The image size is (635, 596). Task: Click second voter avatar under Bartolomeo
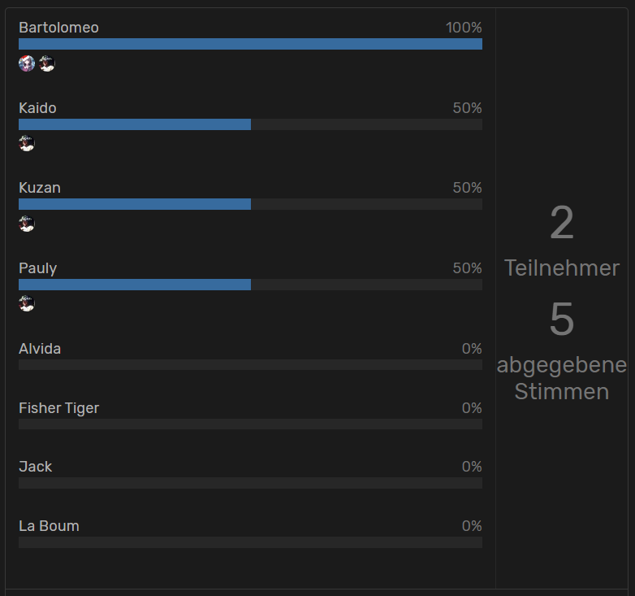coord(47,63)
